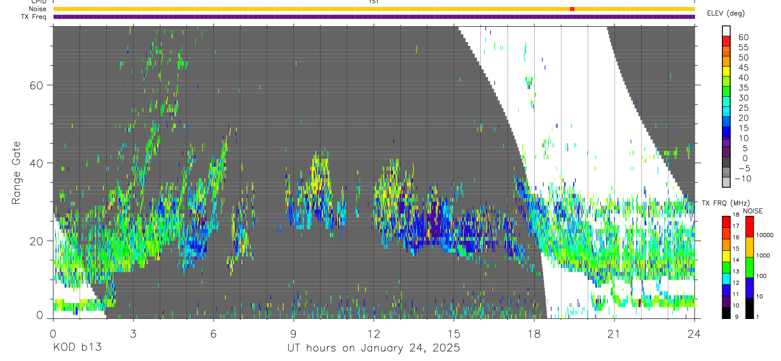The image size is (781, 361).
Task: Click the '24' tick on UT hours axis
Action: click(695, 333)
